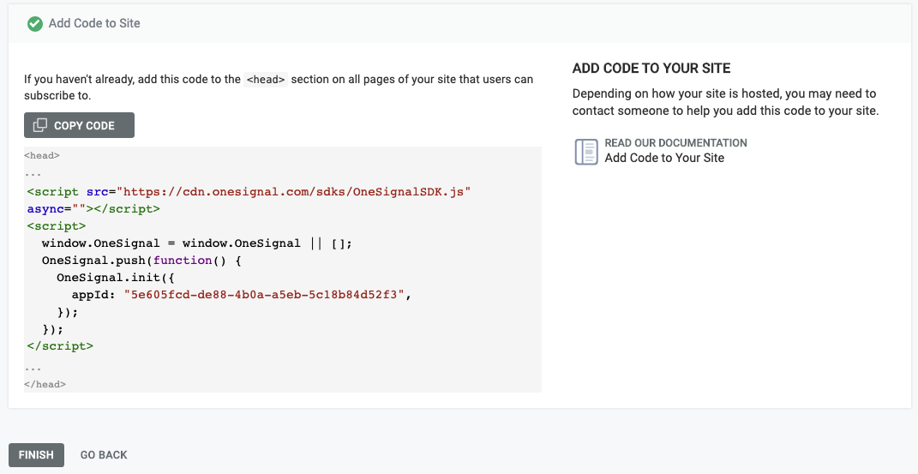Image resolution: width=918 pixels, height=474 pixels.
Task: Click the copy icon in the Copy Code button
Action: [x=39, y=125]
